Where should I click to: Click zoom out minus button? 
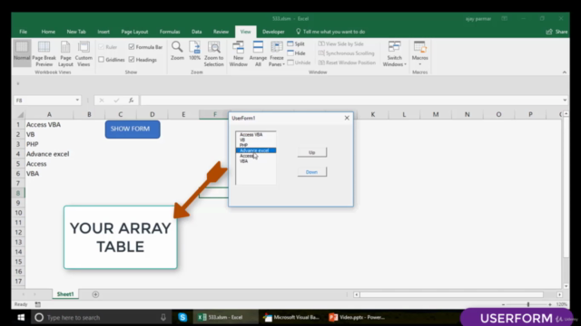pos(503,304)
